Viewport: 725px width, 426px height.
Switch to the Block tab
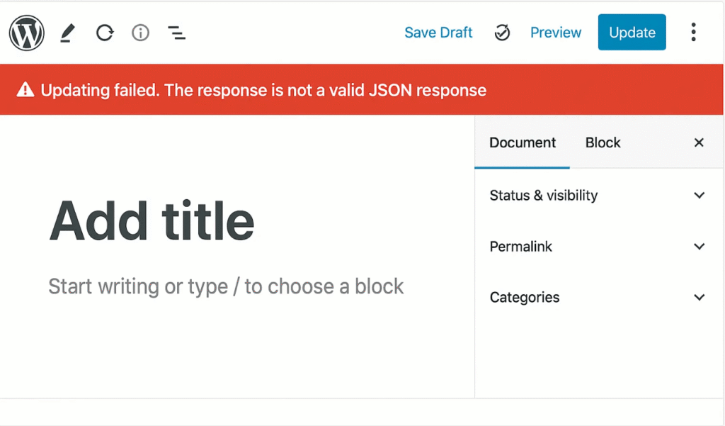pos(603,142)
